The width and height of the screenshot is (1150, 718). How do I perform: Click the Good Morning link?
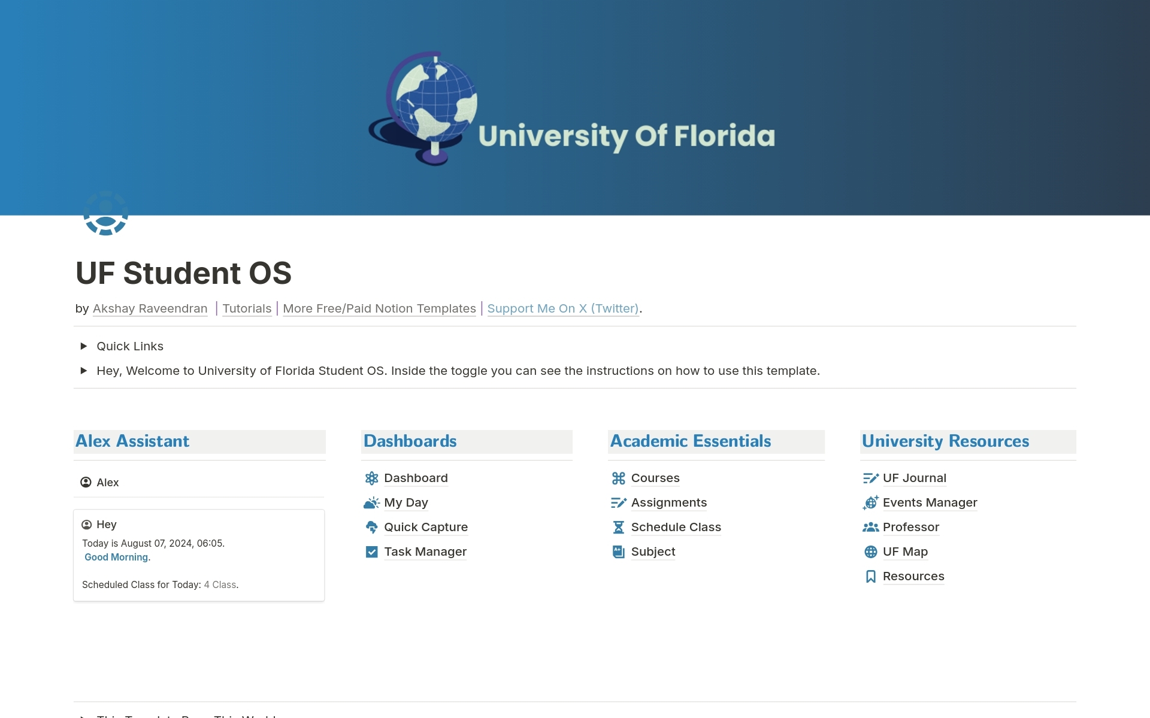116,557
